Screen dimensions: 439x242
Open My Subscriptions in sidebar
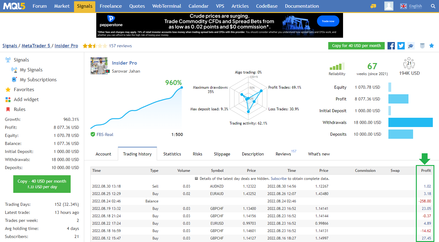pos(38,80)
